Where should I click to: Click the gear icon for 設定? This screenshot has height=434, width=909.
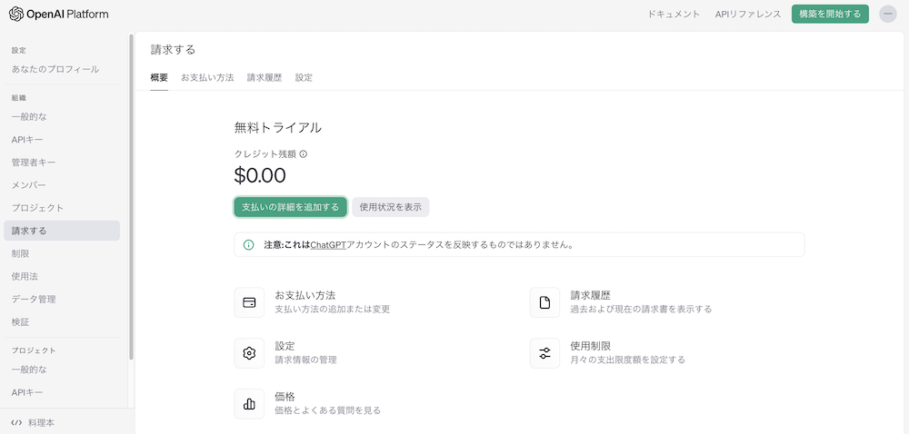tap(249, 353)
